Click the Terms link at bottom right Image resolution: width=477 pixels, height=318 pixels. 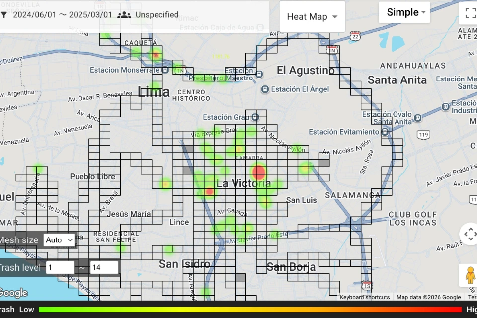coord(472,297)
